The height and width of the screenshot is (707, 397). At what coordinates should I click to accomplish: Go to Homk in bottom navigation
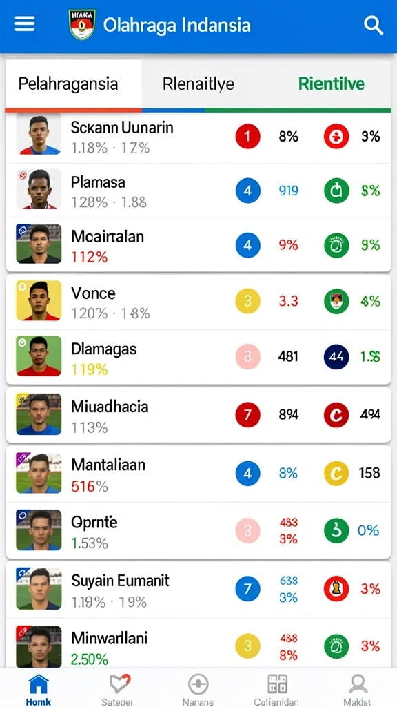[x=39, y=690]
